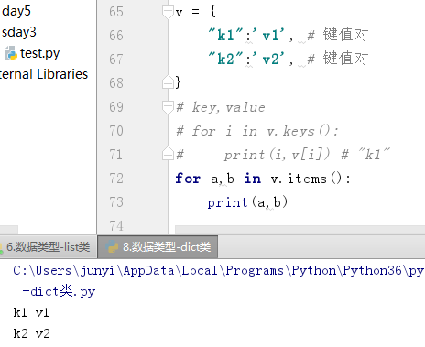Click line number 72 in gutter
425x347 pixels.
pos(116,179)
